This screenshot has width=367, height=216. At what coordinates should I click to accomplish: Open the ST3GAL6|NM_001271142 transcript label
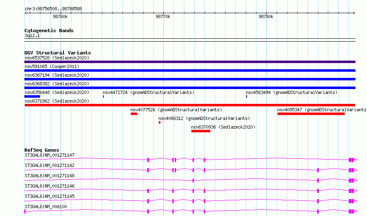coord(49,165)
